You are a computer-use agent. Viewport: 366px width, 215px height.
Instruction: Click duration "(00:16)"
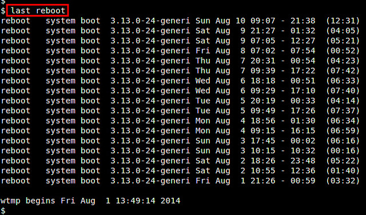343,151
